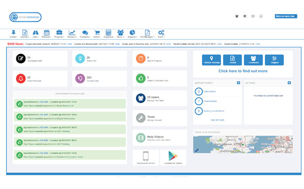Open the Unassigned Jobs tile icon
The image size is (304, 189).
click(21, 58)
